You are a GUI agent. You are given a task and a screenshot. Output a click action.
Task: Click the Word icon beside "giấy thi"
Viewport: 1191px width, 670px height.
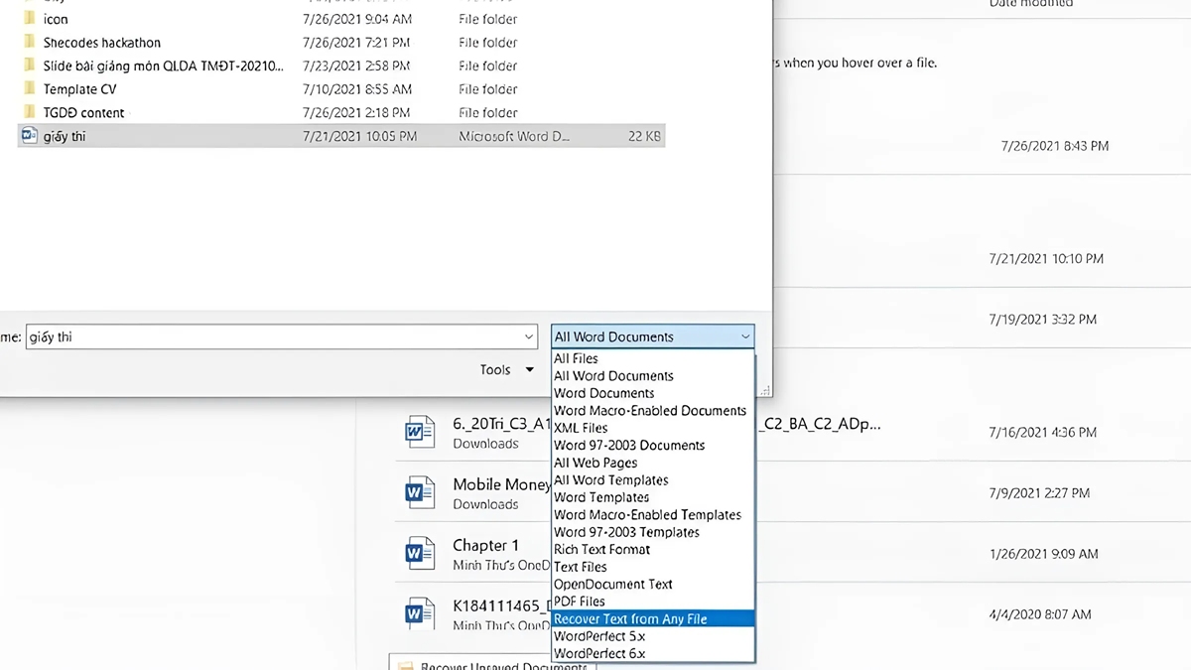tap(30, 135)
